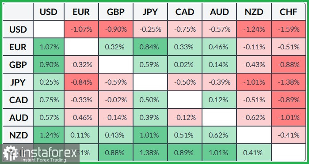The width and height of the screenshot is (309, 164).
Task: Click the GBP row label
Action: click(x=18, y=64)
